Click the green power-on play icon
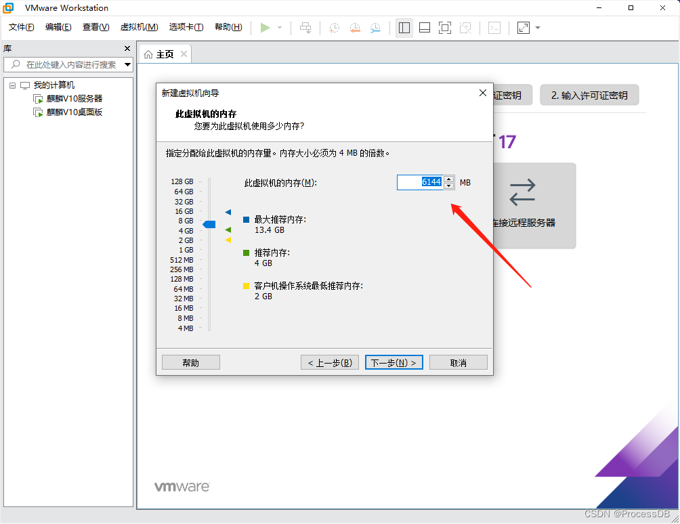This screenshot has height=524, width=680. (x=265, y=28)
